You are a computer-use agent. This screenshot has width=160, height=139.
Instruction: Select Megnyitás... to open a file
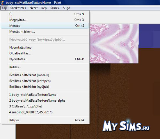point(45,20)
